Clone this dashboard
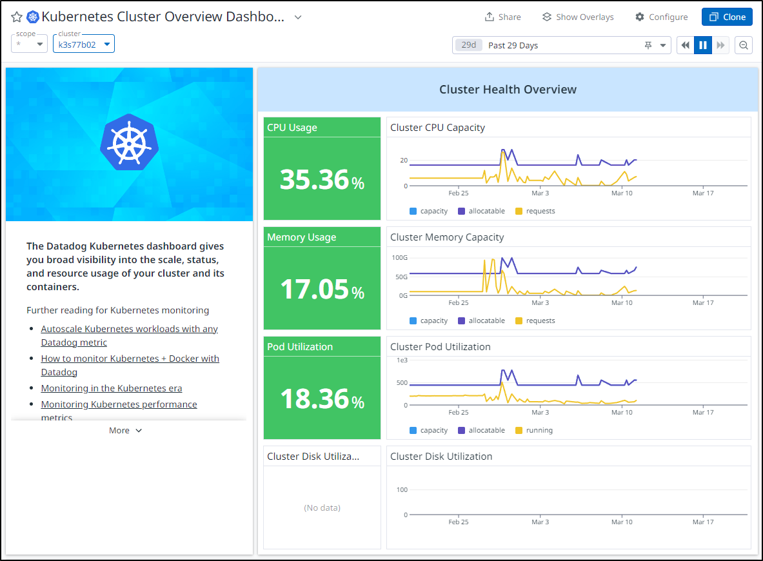 [727, 17]
